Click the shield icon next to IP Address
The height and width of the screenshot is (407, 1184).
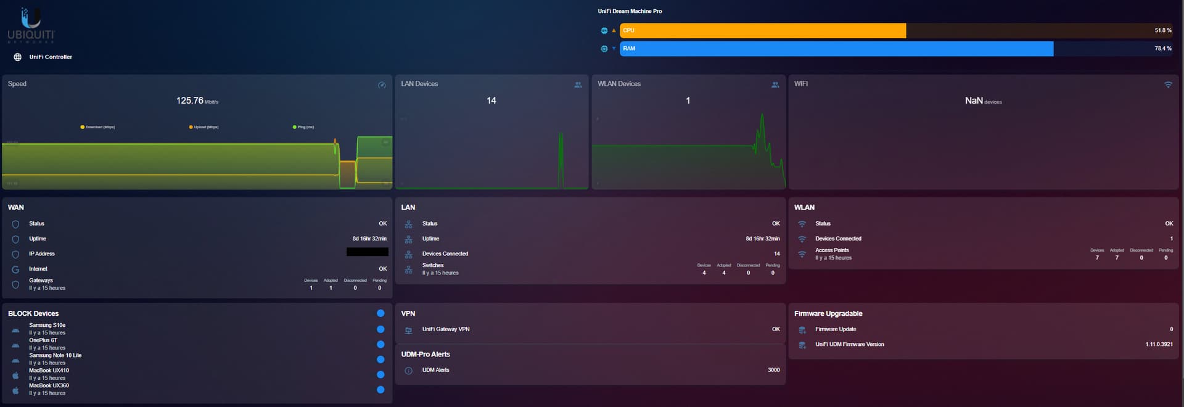coord(15,255)
